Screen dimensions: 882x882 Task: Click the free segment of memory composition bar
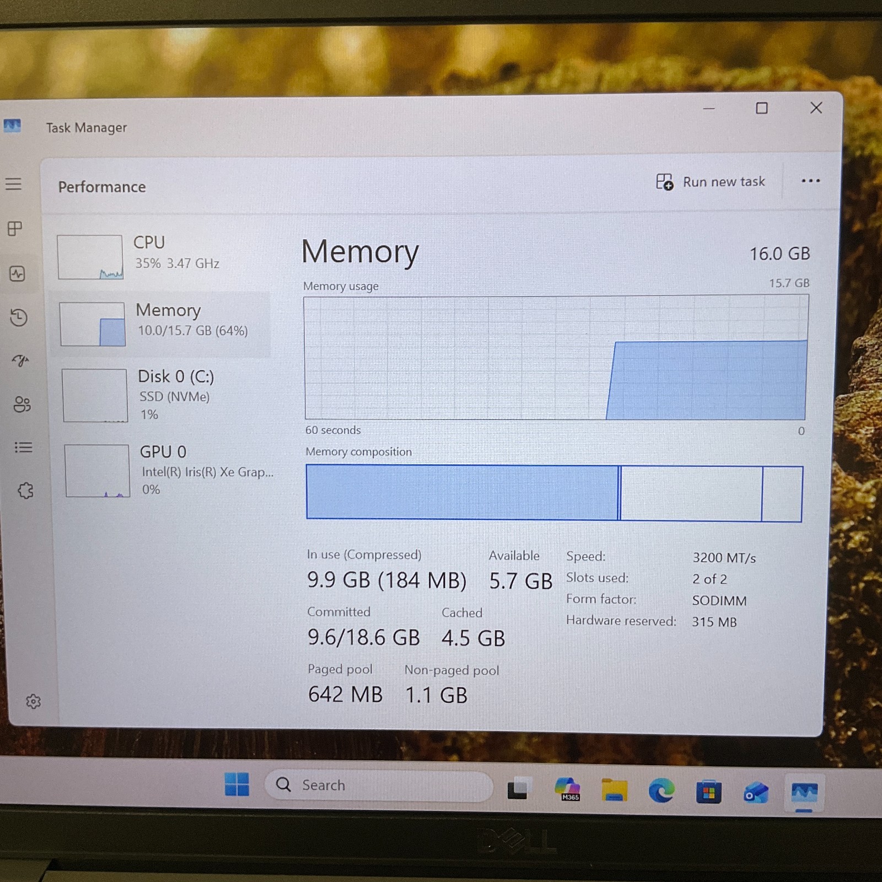(782, 494)
